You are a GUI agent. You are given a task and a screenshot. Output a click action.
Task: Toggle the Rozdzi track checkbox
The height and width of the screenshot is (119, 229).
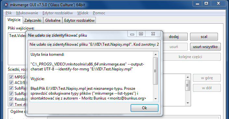[11, 99]
